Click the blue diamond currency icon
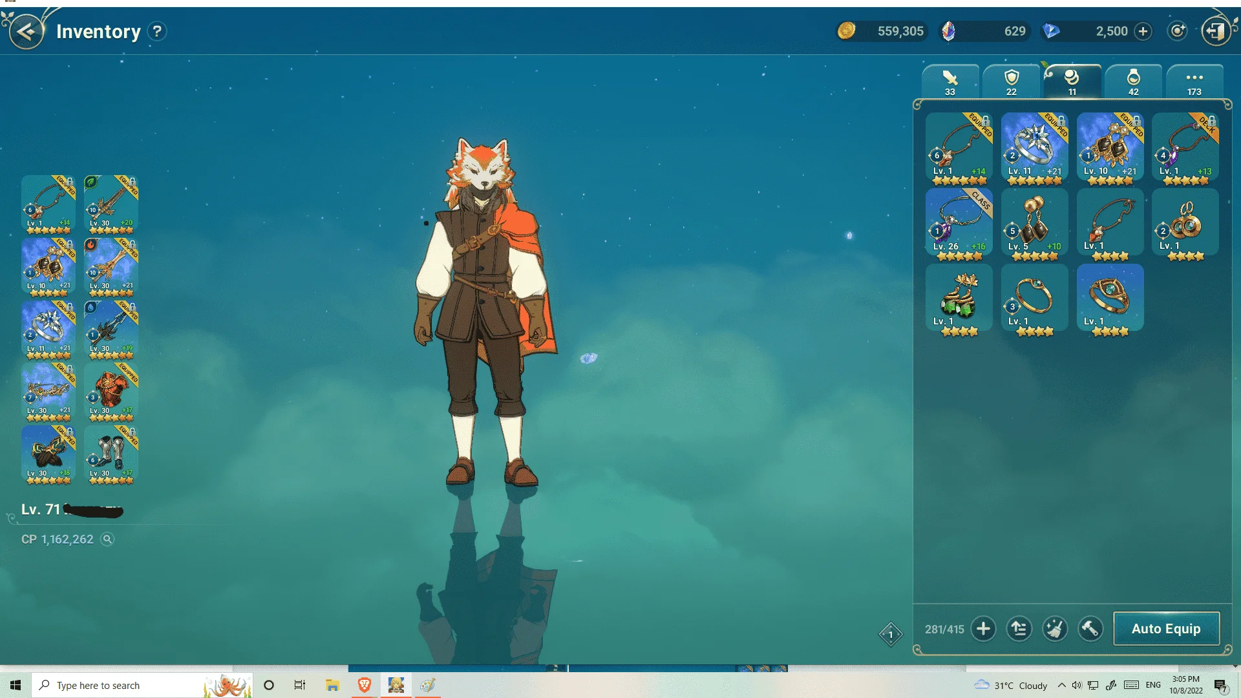The image size is (1241, 698). point(1052,31)
